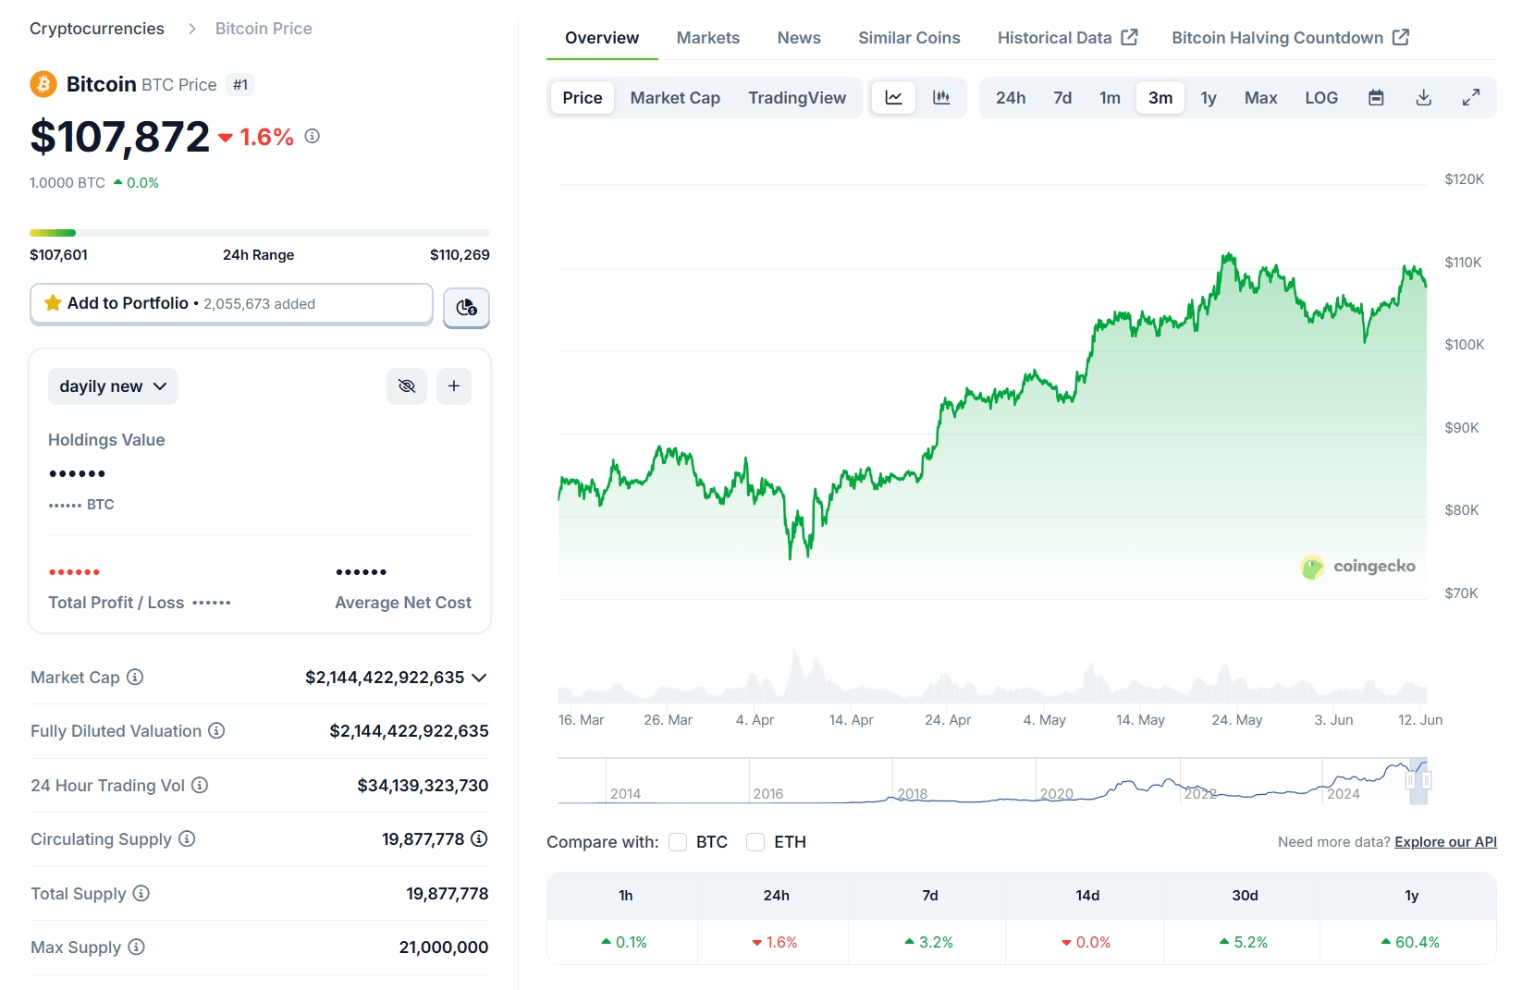Click Bitcoin Price breadcrumb
The image size is (1522, 990).
[264, 29]
